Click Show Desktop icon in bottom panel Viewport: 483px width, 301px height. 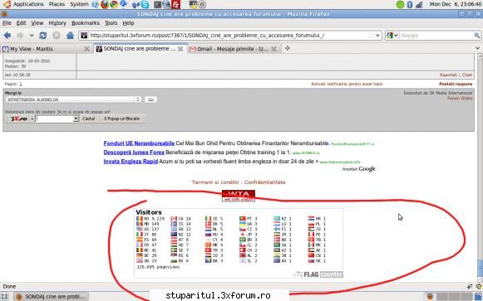(5, 296)
